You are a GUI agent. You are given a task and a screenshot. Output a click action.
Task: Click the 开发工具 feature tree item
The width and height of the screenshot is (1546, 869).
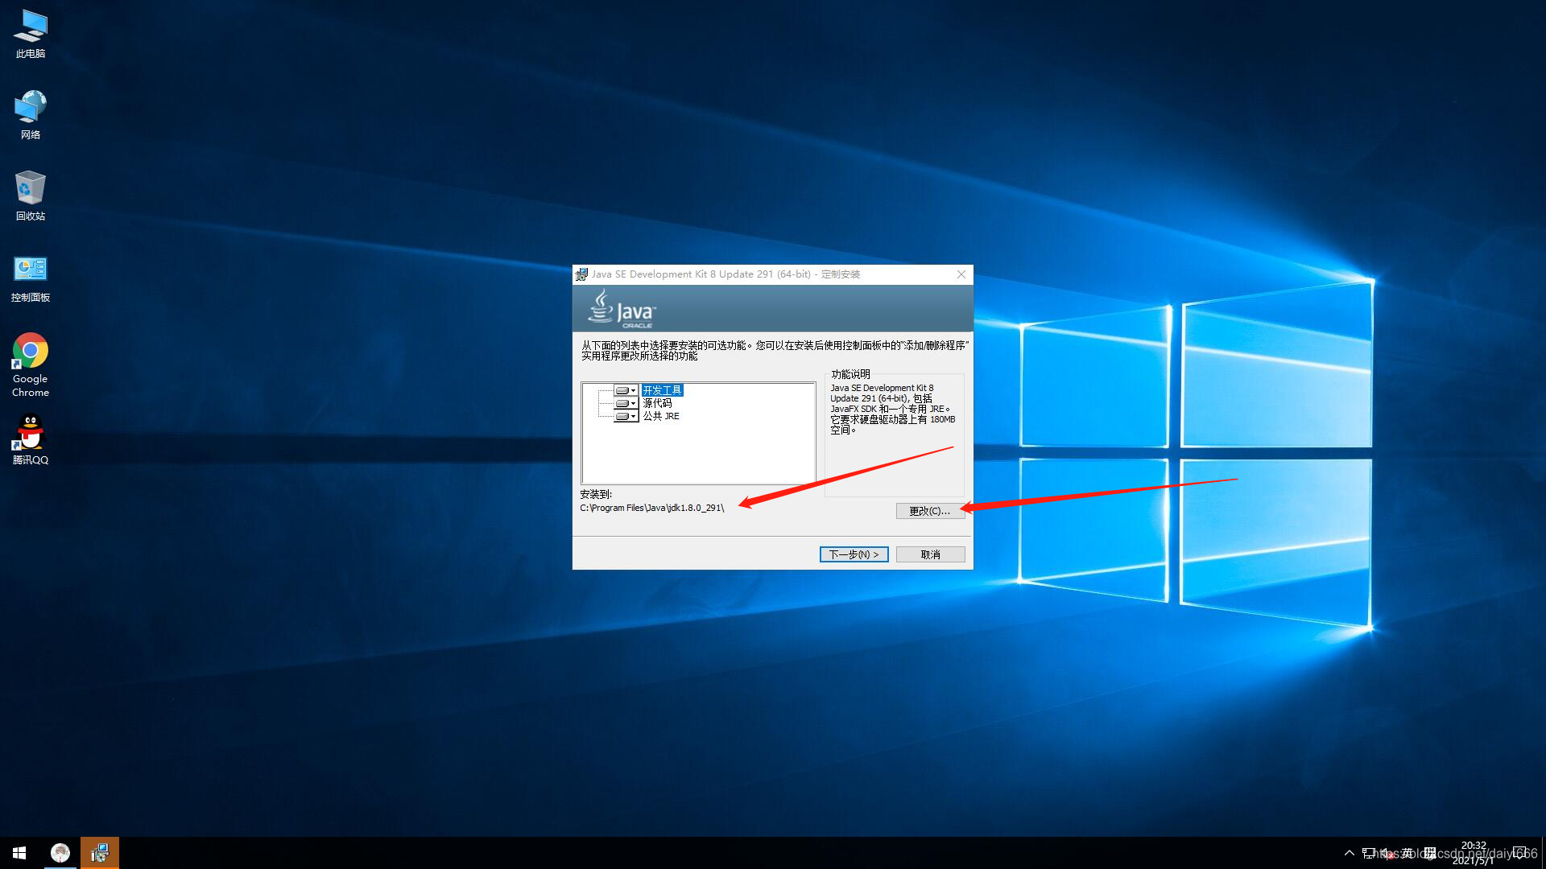(662, 389)
